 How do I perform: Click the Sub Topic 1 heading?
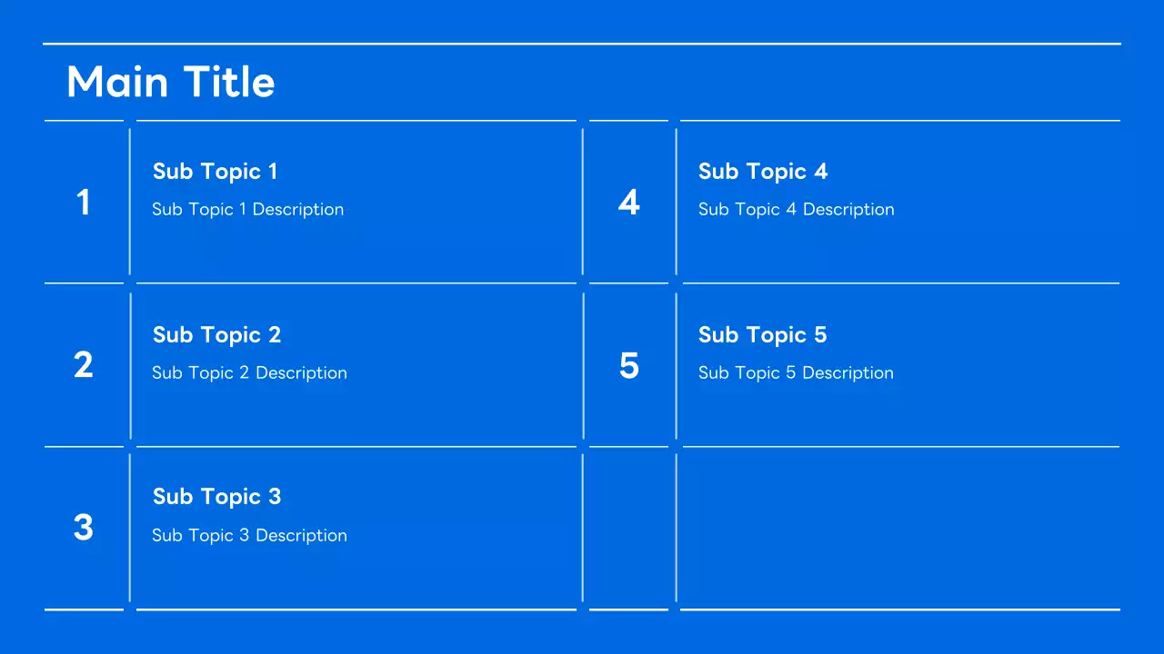click(x=215, y=172)
